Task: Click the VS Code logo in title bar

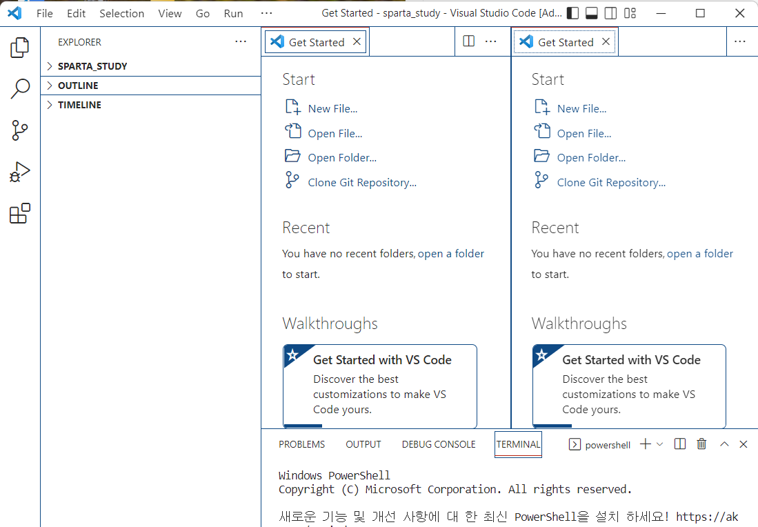Action: point(14,13)
